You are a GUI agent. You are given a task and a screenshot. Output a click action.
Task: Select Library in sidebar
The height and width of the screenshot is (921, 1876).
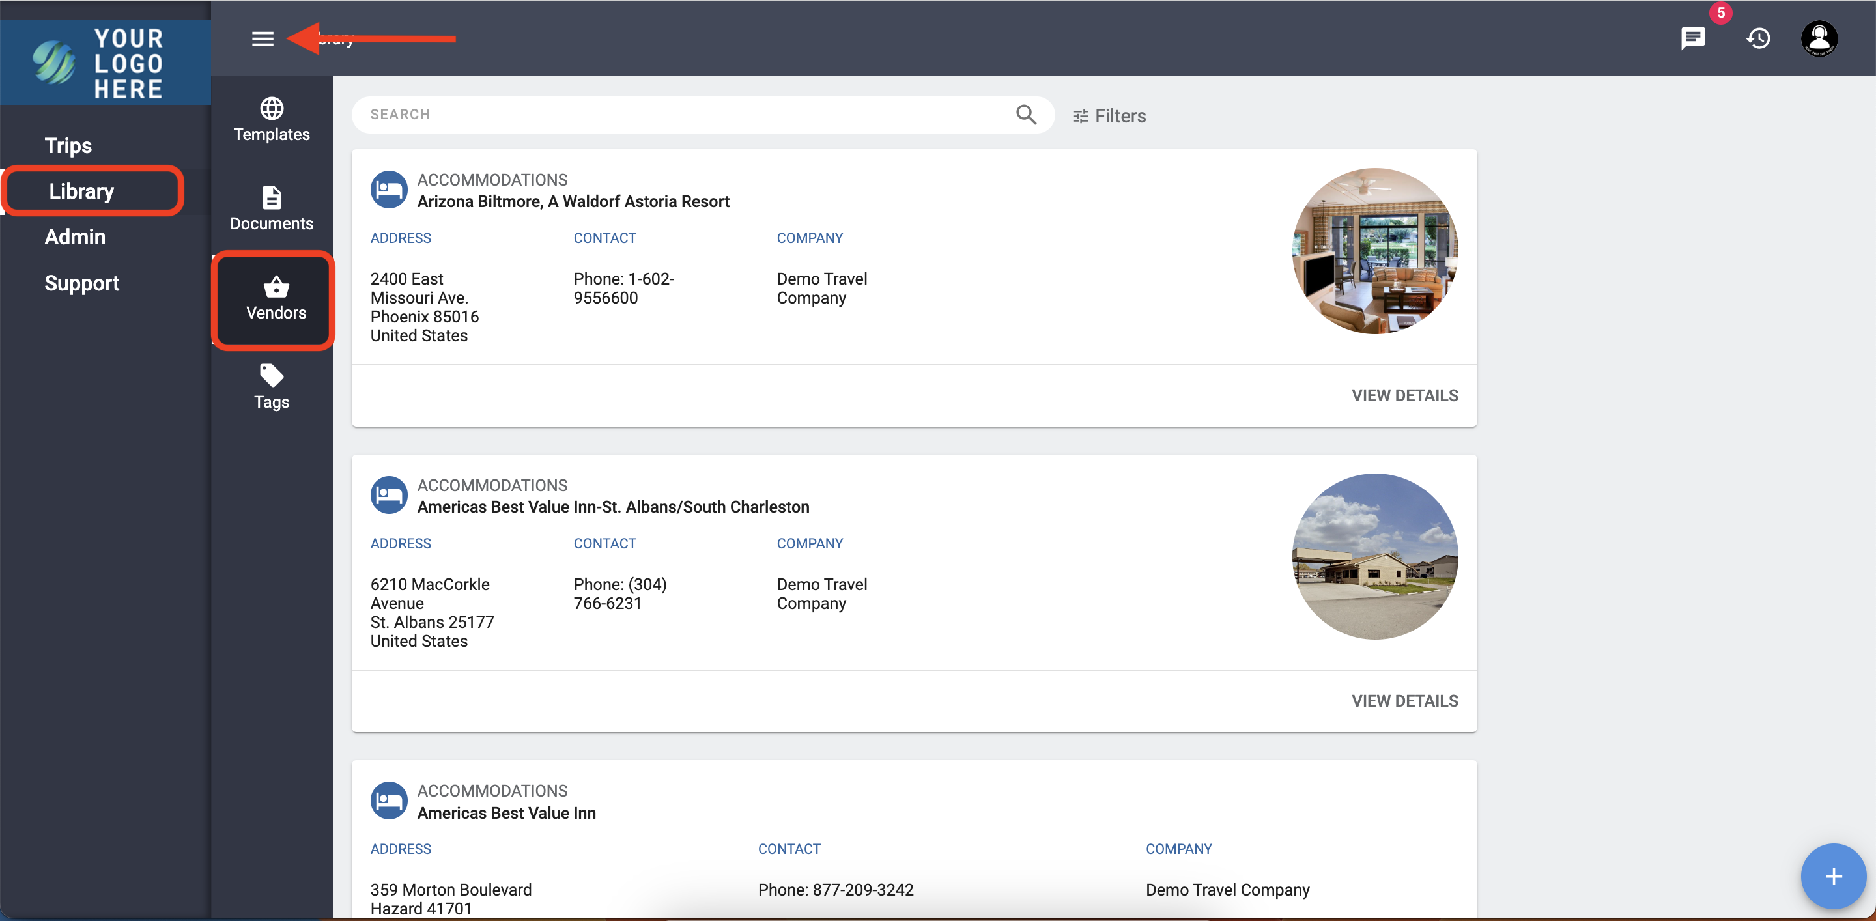pyautogui.click(x=81, y=191)
